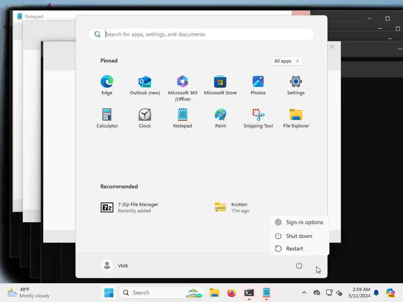Open File Explorer from the taskbar
The width and height of the screenshot is (403, 302).
pos(214,293)
